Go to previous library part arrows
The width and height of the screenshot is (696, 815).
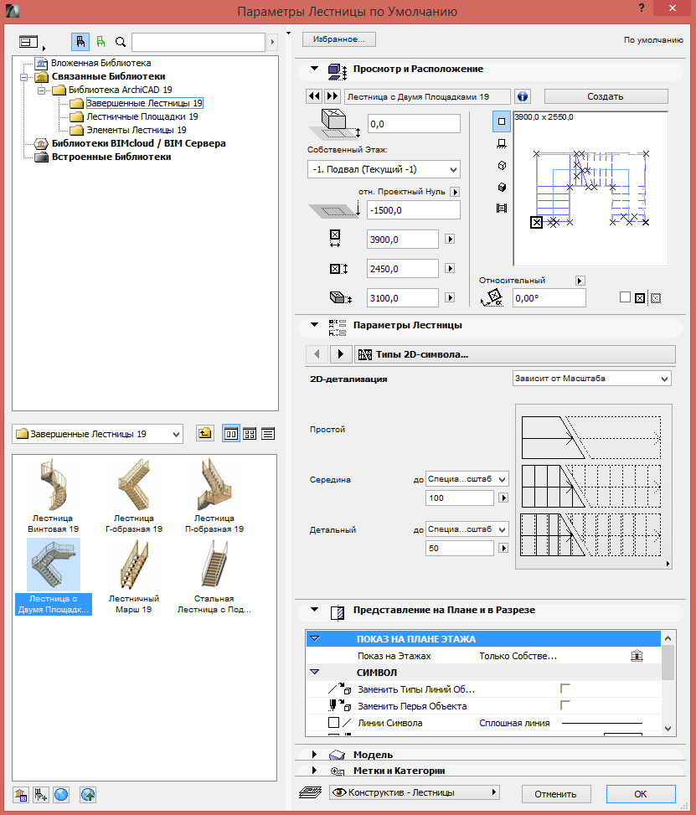click(314, 96)
